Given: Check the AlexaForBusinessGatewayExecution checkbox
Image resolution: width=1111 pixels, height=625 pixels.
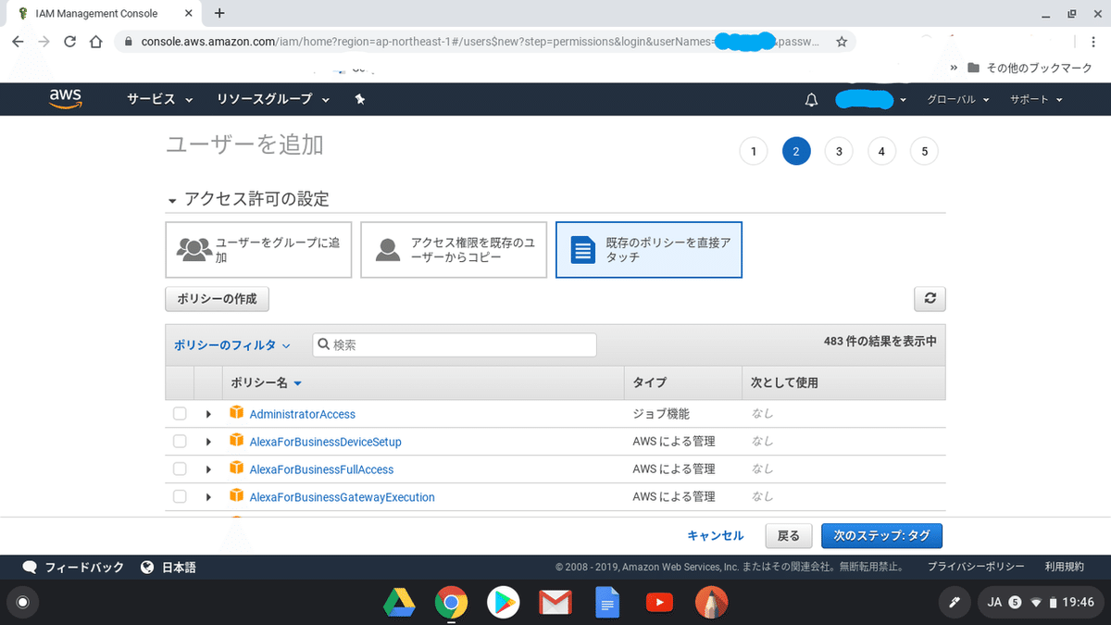Looking at the screenshot, I should click(180, 497).
